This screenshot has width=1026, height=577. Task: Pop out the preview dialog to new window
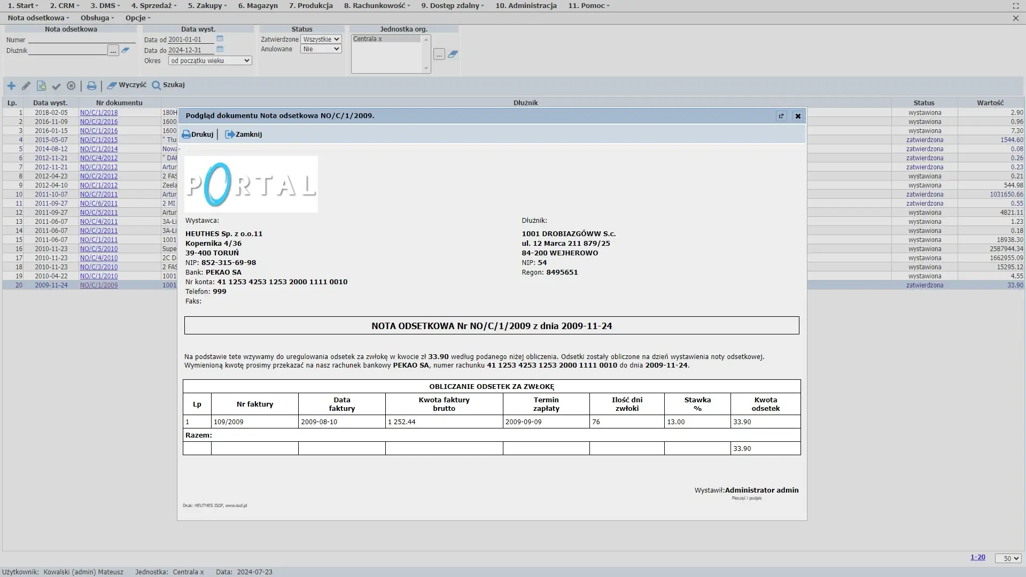[781, 116]
